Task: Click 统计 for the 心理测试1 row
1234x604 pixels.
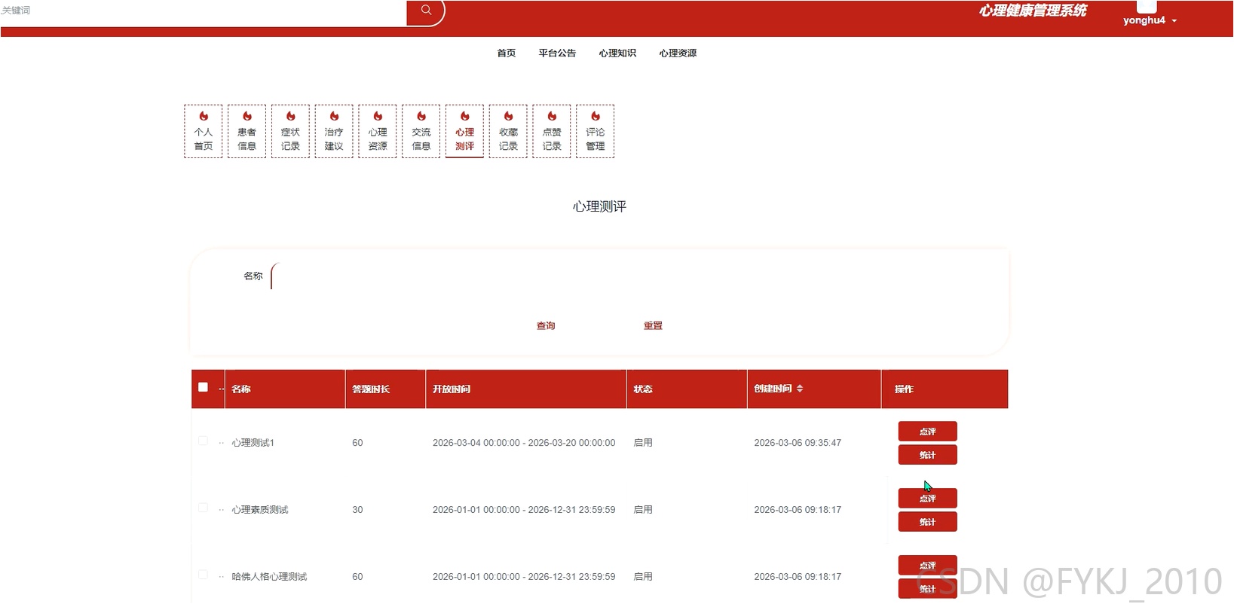Action: tap(927, 455)
